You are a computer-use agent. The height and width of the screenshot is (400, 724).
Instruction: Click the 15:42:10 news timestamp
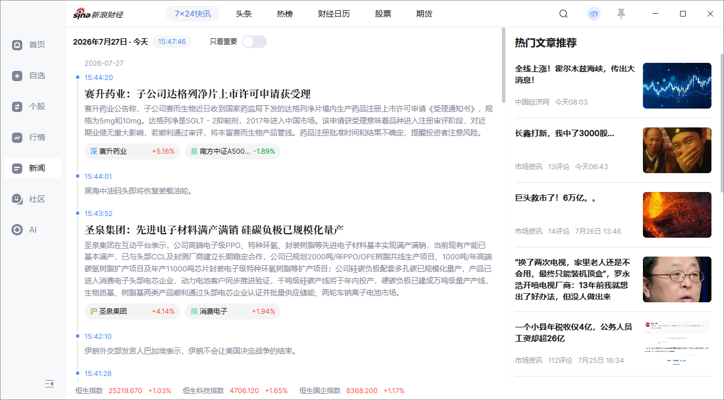tap(98, 337)
